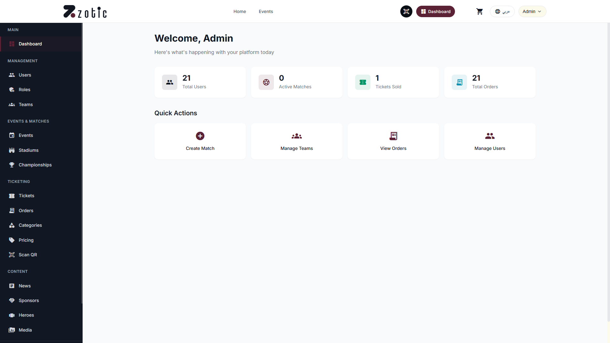This screenshot has width=610, height=343.
Task: Click the globe language icon
Action: pyautogui.click(x=498, y=11)
